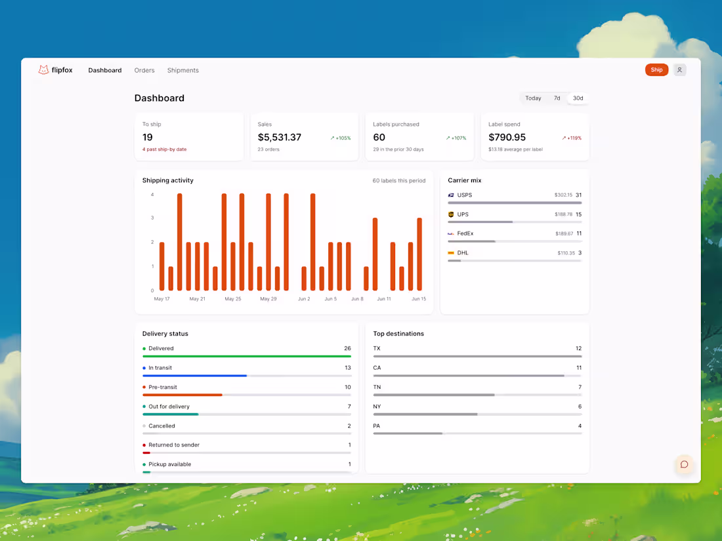Select the TN destination row
This screenshot has height=541, width=722.
tap(477, 390)
